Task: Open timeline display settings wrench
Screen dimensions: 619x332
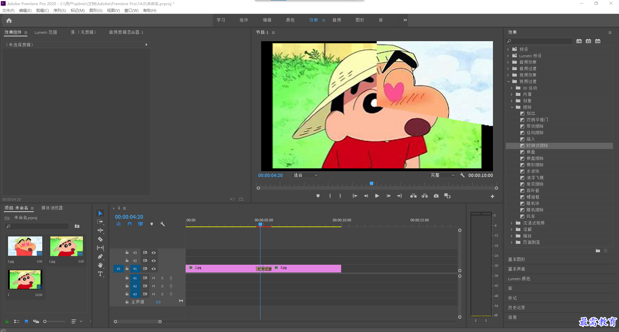Action: (x=162, y=224)
